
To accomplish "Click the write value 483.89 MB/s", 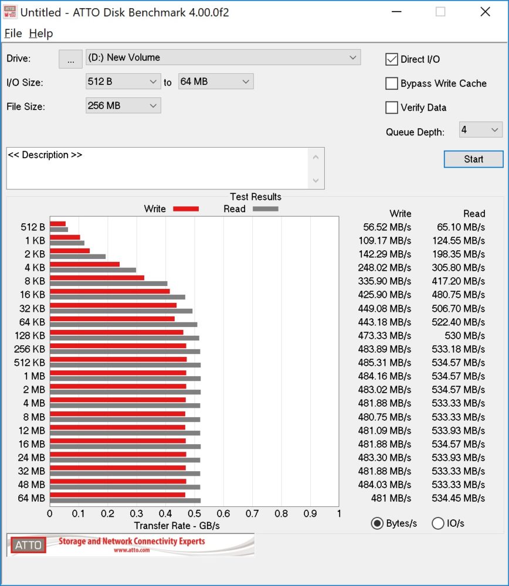I will (385, 349).
